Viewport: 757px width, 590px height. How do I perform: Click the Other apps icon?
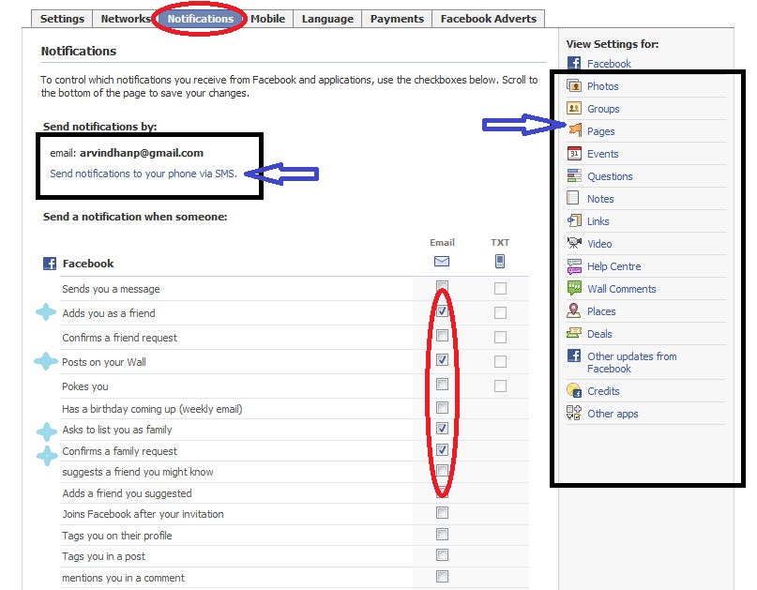[x=574, y=413]
